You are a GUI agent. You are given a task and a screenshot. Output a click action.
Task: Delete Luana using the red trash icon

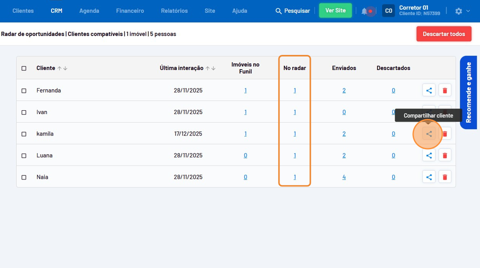pyautogui.click(x=445, y=155)
